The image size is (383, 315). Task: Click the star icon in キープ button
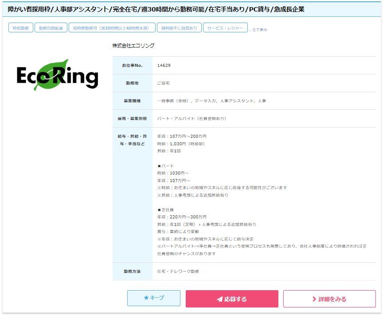pyautogui.click(x=146, y=298)
